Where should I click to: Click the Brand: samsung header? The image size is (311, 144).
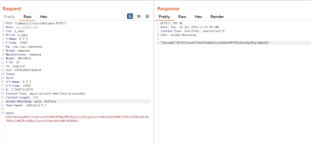pyautogui.click(x=18, y=50)
